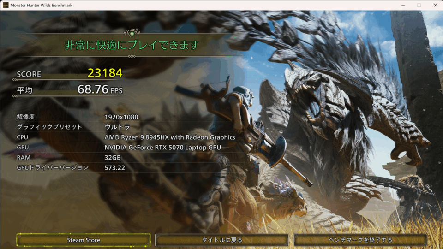Click the 1920x1080 resolution value
This screenshot has height=249, width=443.
[x=121, y=117]
